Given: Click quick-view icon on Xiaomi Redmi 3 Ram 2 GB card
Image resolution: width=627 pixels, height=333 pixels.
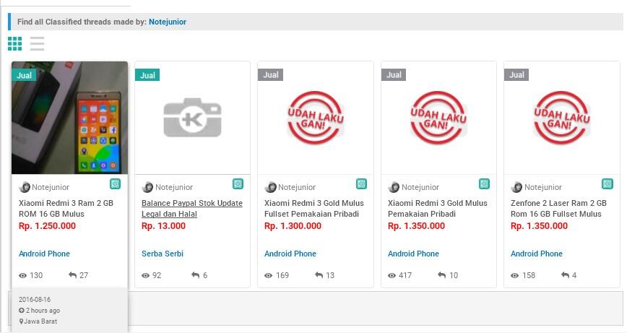Looking at the screenshot, I should pos(115,184).
